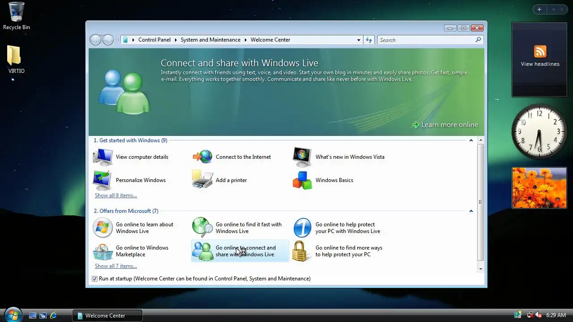Click the scrollbar down arrow
The width and height of the screenshot is (573, 322).
[480, 269]
